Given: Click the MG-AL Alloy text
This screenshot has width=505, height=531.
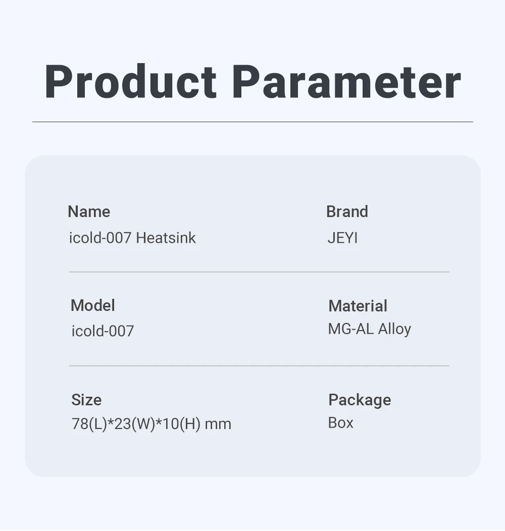Looking at the screenshot, I should tap(370, 329).
